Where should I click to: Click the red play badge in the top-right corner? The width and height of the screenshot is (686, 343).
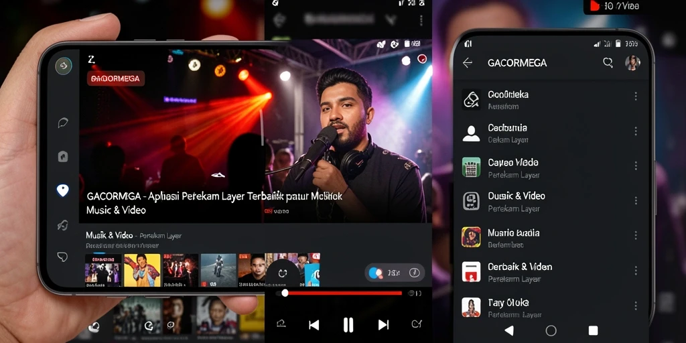pos(595,5)
